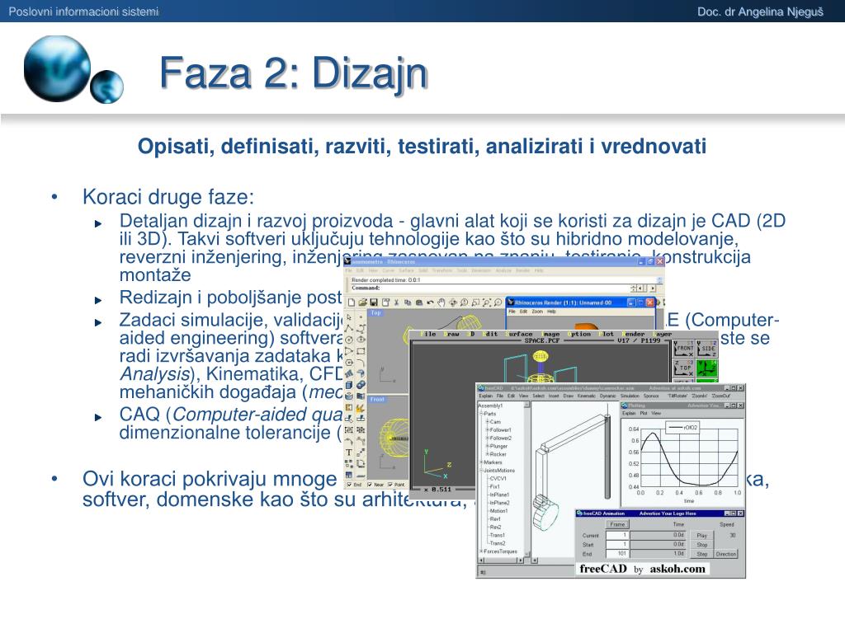The image size is (845, 633).
Task: Select the Box solid tool in Rhinoceros sidebar
Action: [x=349, y=385]
